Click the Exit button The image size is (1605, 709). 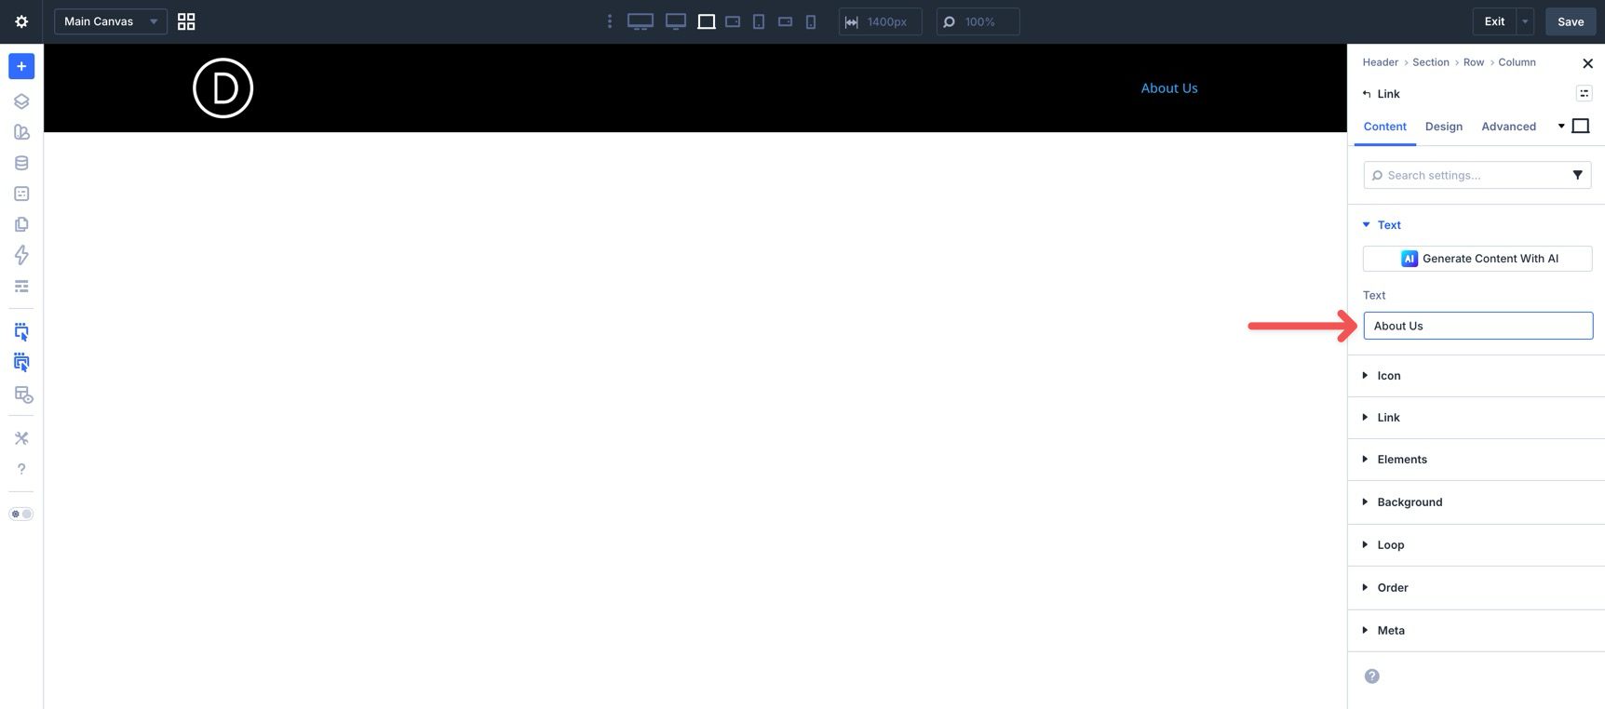[x=1494, y=21]
